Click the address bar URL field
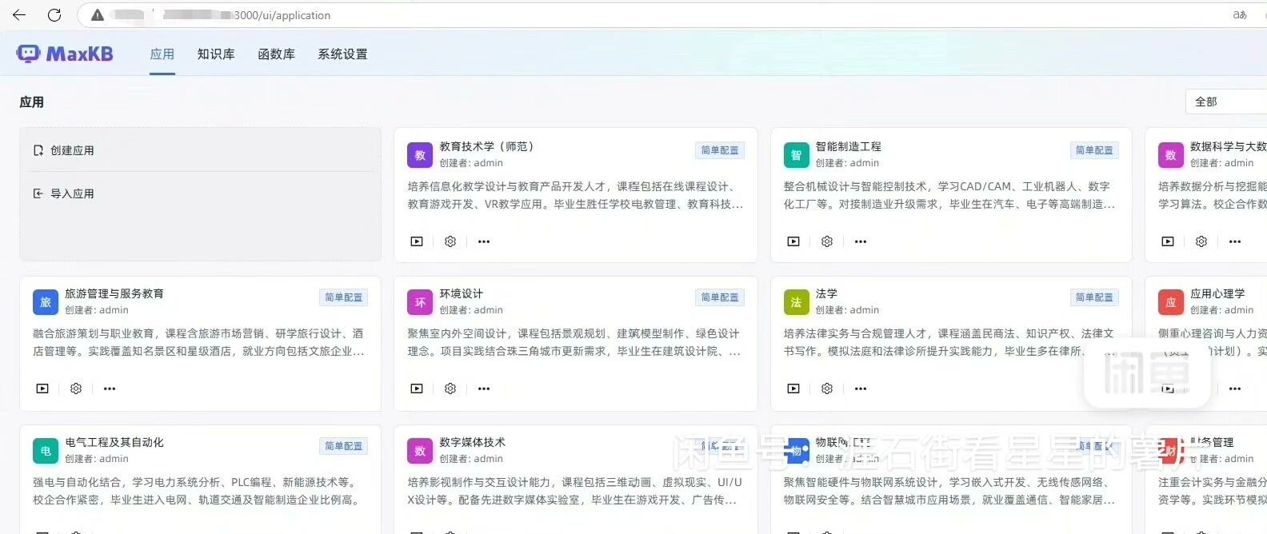The height and width of the screenshot is (534, 1267). (656, 15)
